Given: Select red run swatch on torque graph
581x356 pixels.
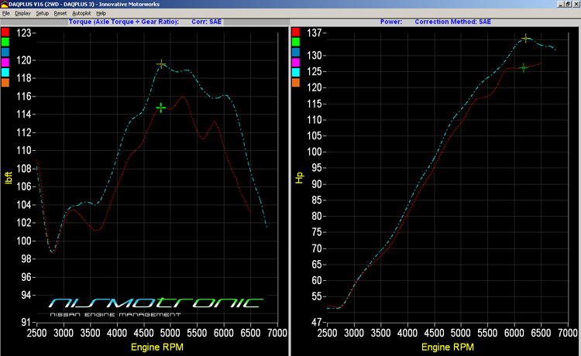Looking at the screenshot, I should [5, 31].
